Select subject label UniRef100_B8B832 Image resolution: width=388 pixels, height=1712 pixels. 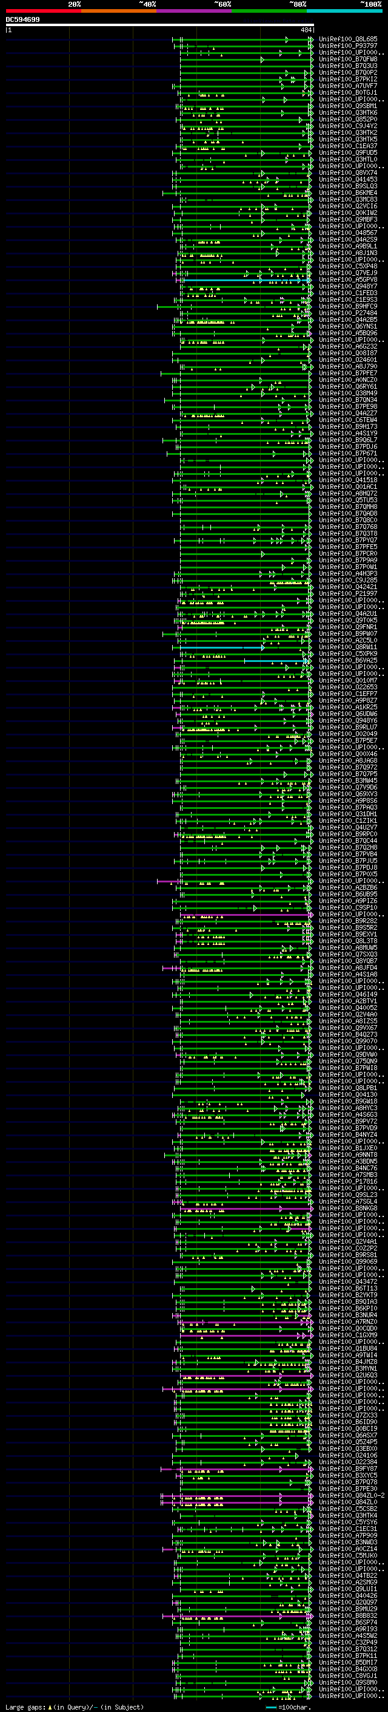pos(348,1615)
